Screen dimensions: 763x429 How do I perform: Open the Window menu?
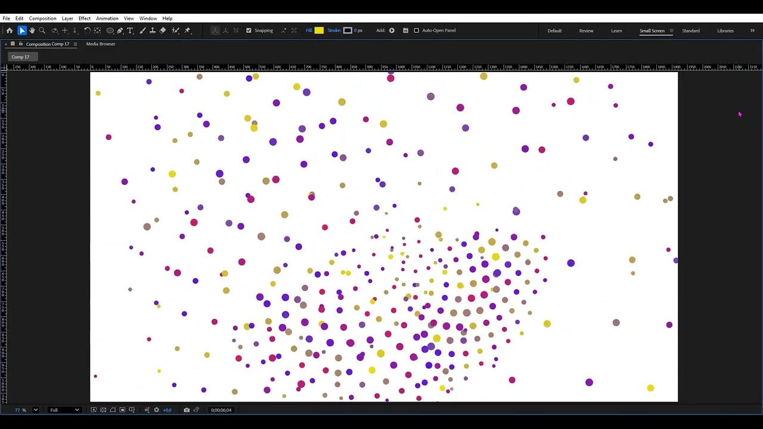(x=148, y=18)
